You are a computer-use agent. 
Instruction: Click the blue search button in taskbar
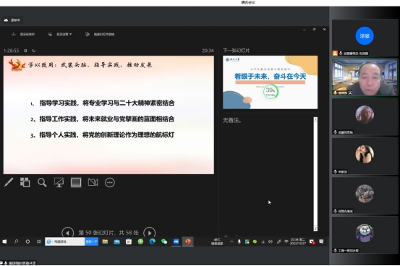pyautogui.click(x=91, y=241)
